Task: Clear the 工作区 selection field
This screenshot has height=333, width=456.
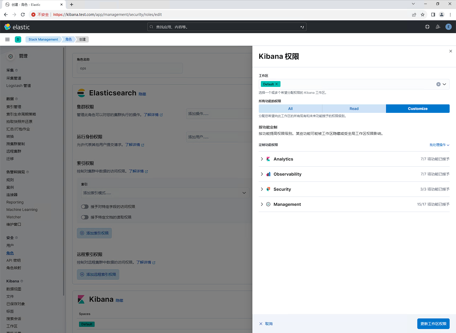Action: pos(439,84)
